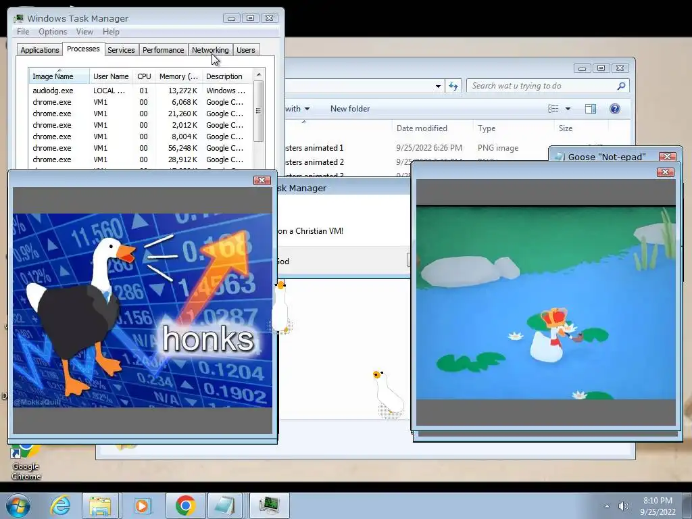Sort files by Type column
Viewport: 692px width, 519px height.
513,128
